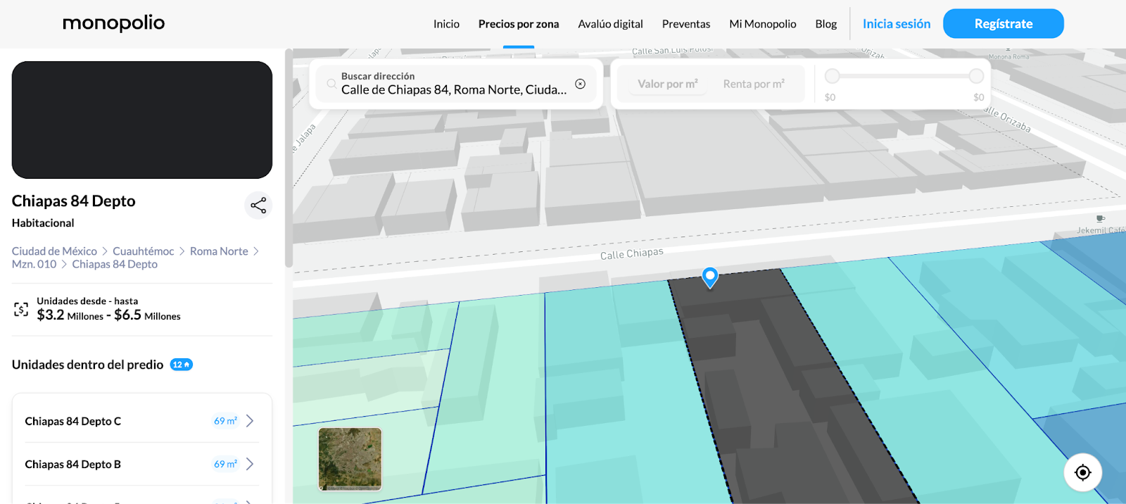The height and width of the screenshot is (504, 1126).
Task: Click the Inicia sesión link
Action: [896, 24]
